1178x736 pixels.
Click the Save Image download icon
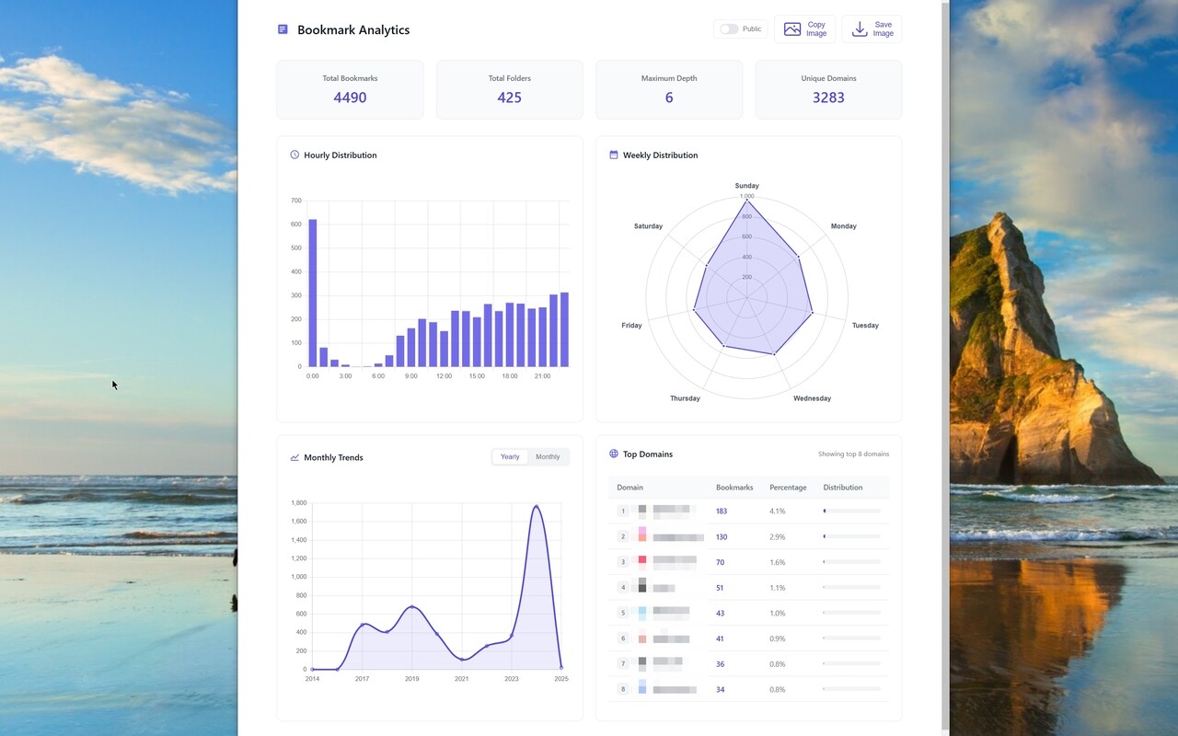(860, 29)
